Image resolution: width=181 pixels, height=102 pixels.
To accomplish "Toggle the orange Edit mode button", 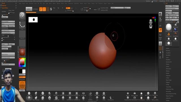I will point(41,9).
